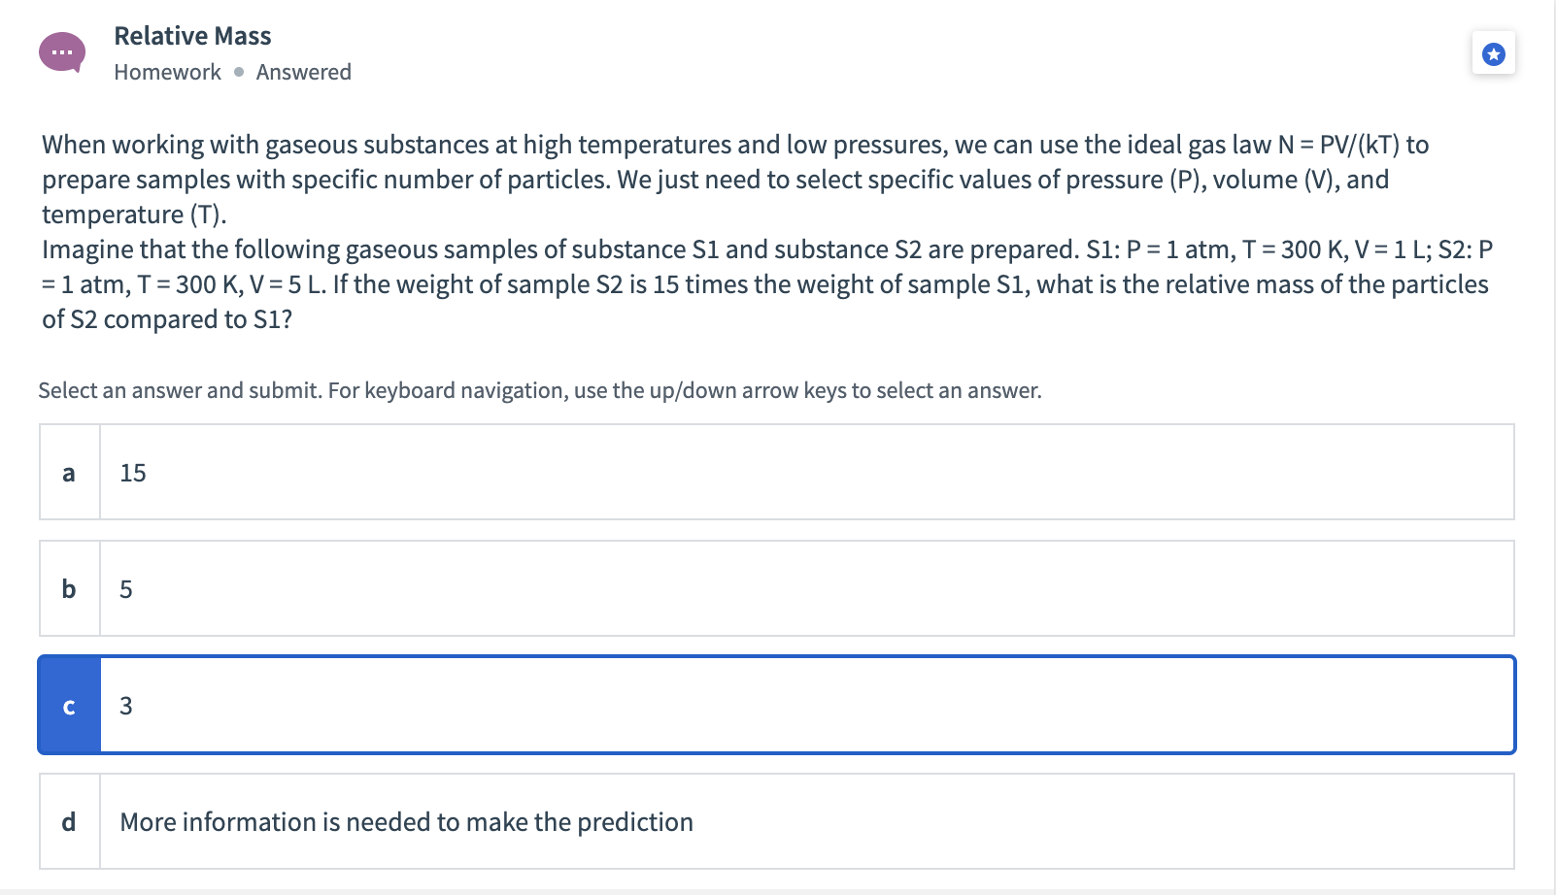Click the letter box labeled b
This screenshot has height=895, width=1556.
[x=68, y=588]
